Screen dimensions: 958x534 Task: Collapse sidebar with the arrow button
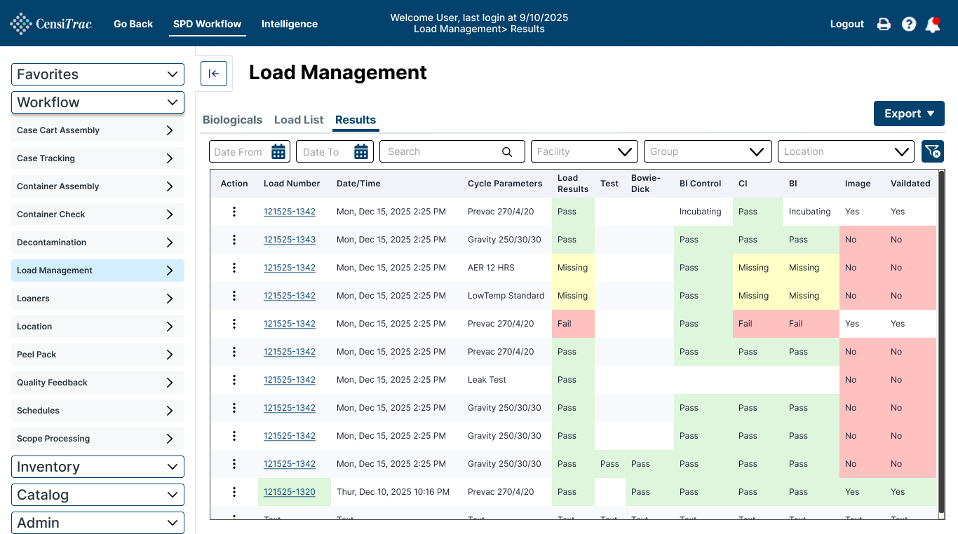(214, 74)
